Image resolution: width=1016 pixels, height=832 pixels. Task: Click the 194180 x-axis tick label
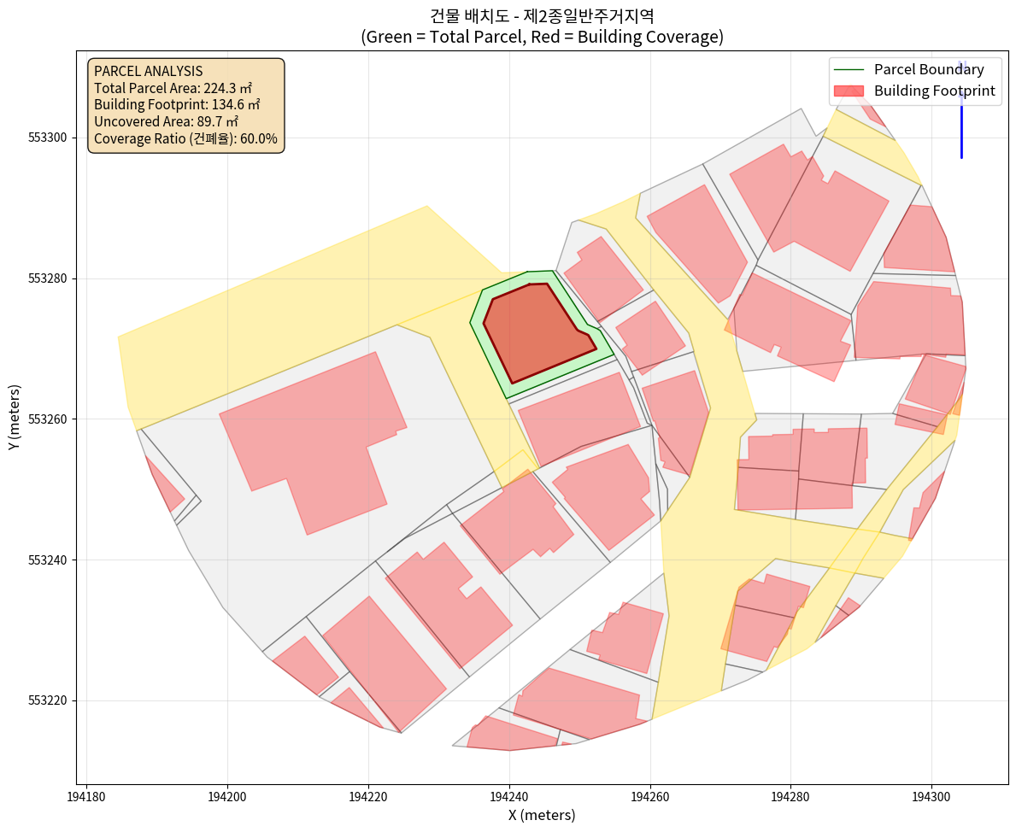click(87, 796)
